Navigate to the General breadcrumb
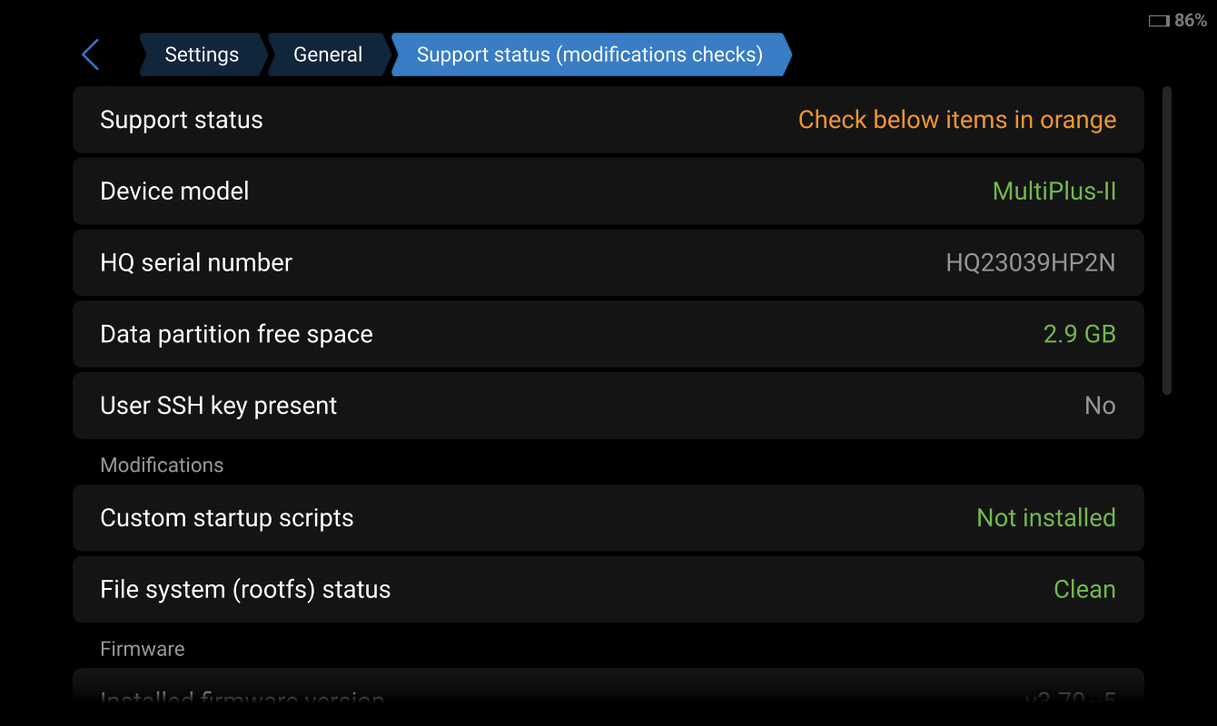This screenshot has width=1217, height=726. point(328,54)
